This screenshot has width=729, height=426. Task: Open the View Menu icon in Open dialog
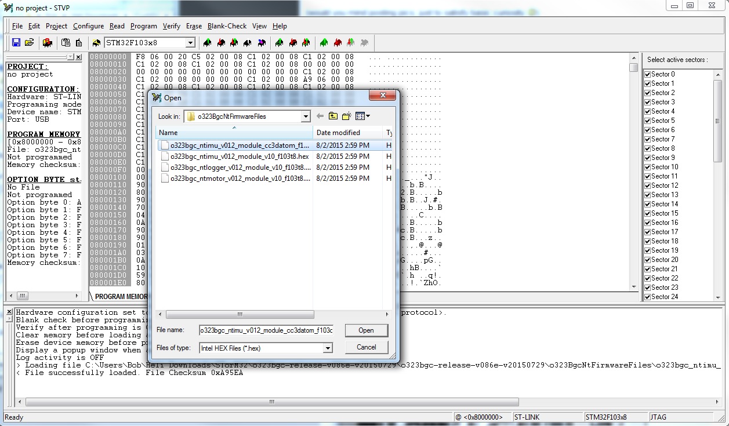[362, 116]
